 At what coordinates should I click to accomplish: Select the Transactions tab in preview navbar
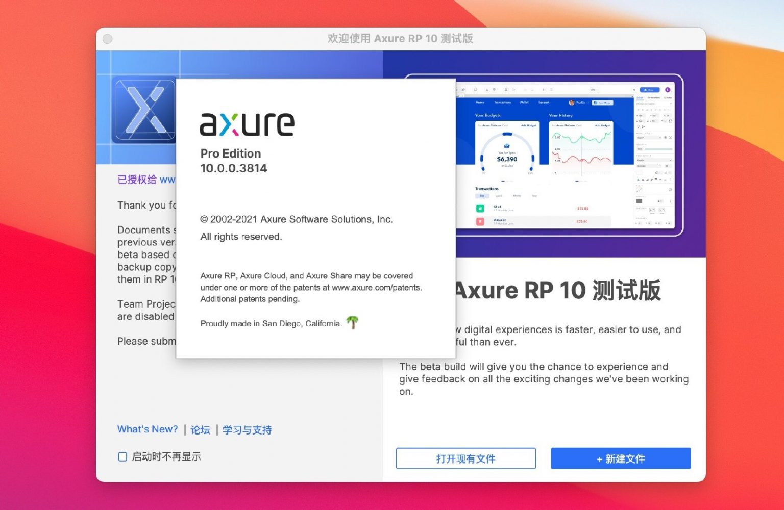tap(503, 103)
